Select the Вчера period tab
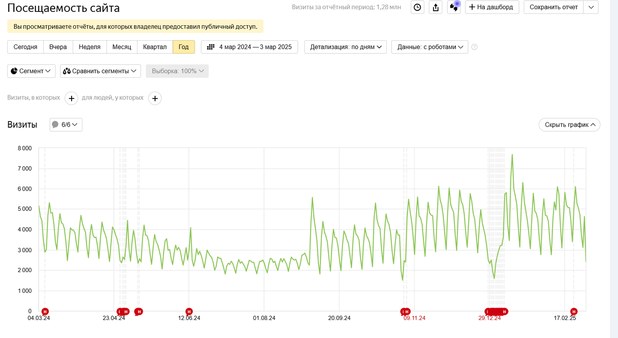618x338 pixels. (x=58, y=47)
